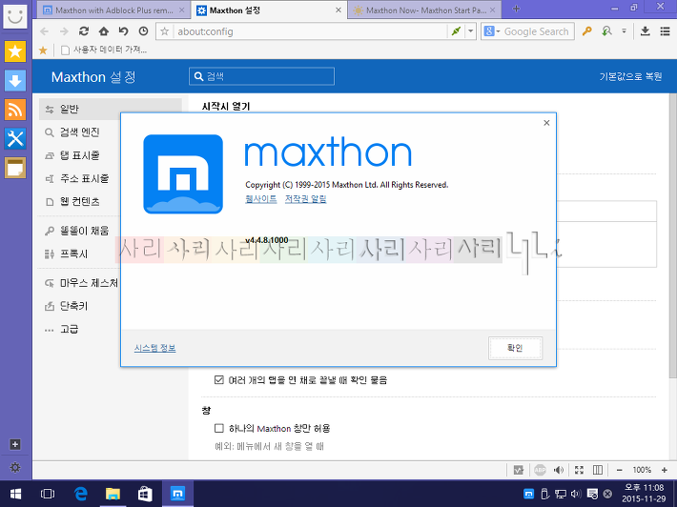
Task: Open the search engine selector dropdown
Action: (492, 31)
